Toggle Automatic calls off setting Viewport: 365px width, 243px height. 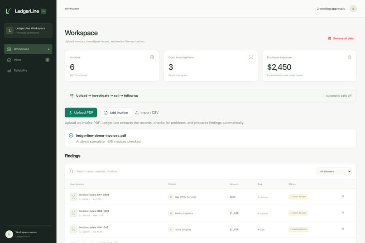[x=338, y=95]
